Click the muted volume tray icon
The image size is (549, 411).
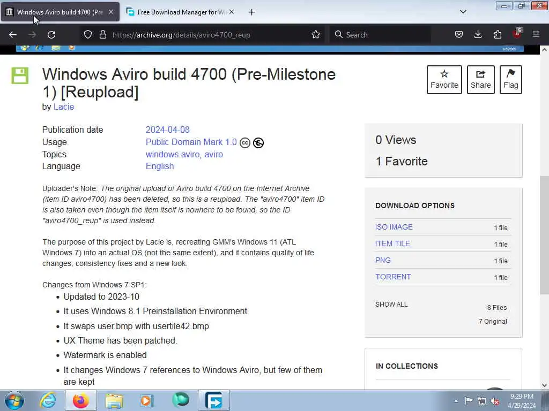coord(495,401)
